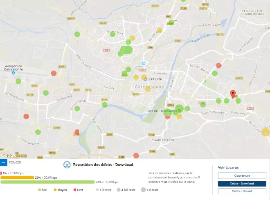Click the Google logo on the map
270x200 pixels.
coord(8,155)
